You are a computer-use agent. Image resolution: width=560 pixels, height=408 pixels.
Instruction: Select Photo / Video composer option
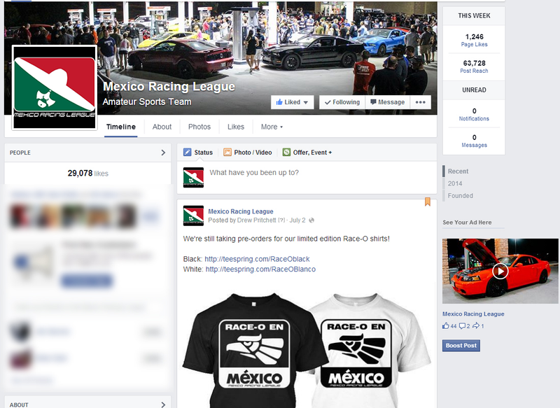coord(248,153)
